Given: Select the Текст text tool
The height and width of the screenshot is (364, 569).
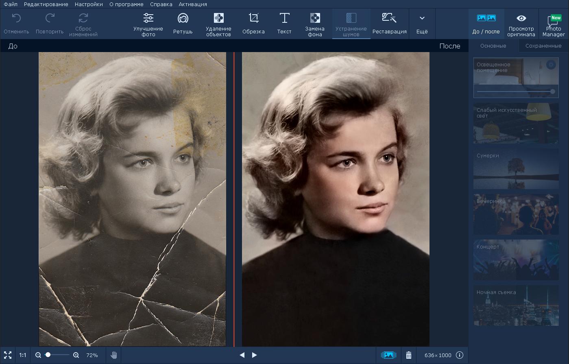Looking at the screenshot, I should tap(284, 24).
